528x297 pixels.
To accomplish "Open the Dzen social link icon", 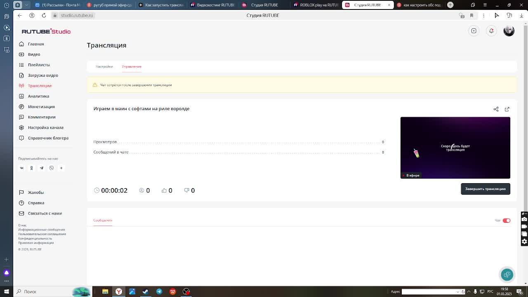I will click(x=61, y=168).
